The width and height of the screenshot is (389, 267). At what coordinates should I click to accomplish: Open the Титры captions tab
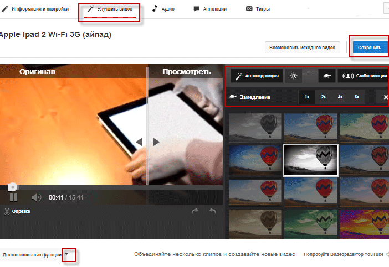[258, 9]
